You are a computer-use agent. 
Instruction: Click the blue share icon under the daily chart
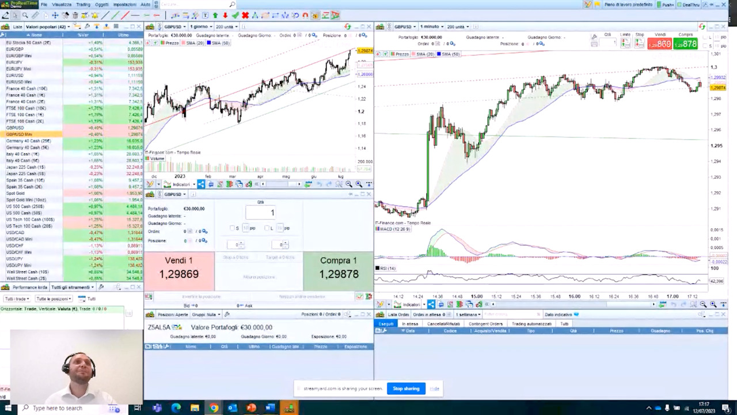click(201, 184)
